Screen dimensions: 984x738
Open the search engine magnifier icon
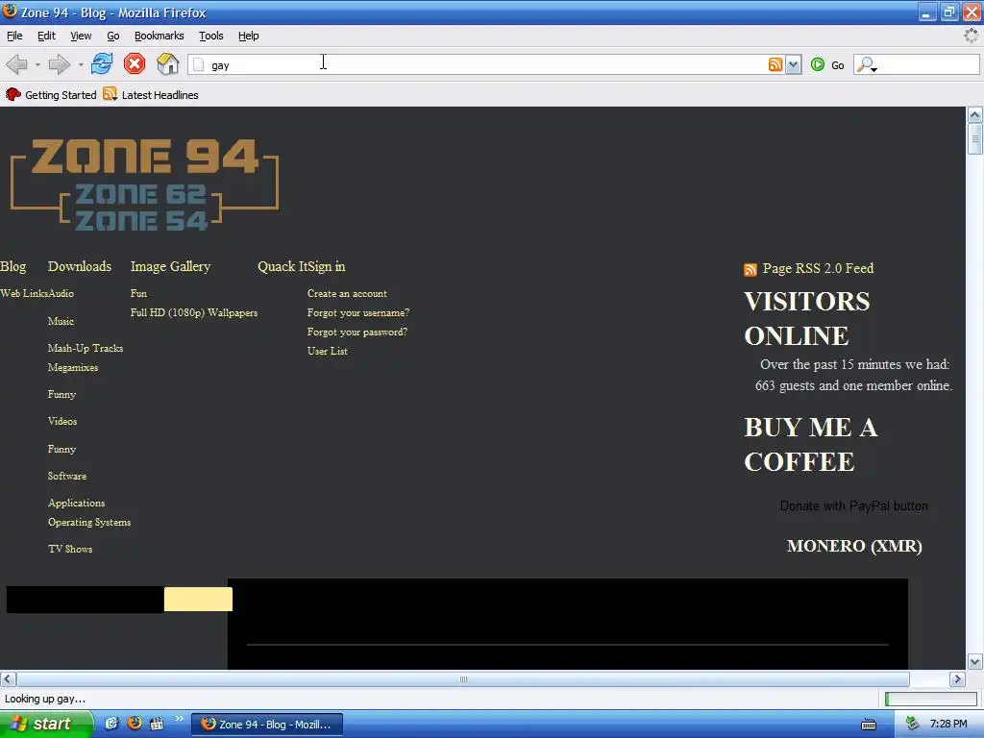click(867, 64)
